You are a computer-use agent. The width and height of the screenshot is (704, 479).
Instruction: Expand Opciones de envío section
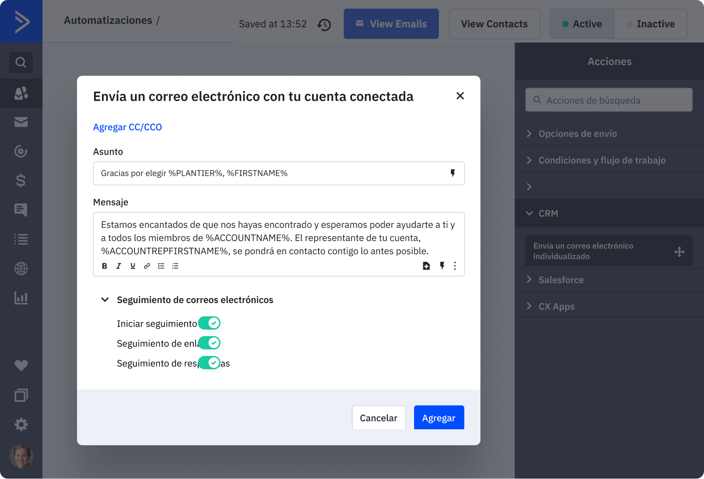[x=577, y=134]
